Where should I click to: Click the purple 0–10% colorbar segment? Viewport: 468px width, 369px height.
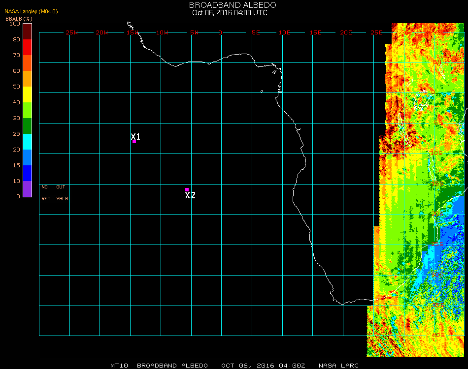(27, 189)
